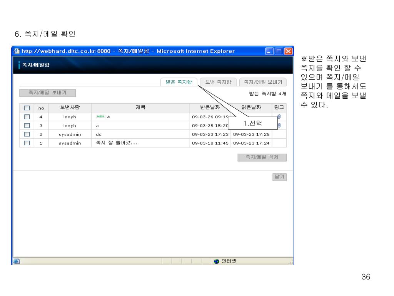This screenshot has width=394, height=296.
Task: Click the Internet Explorer page icon in the title bar
Action: [17, 51]
